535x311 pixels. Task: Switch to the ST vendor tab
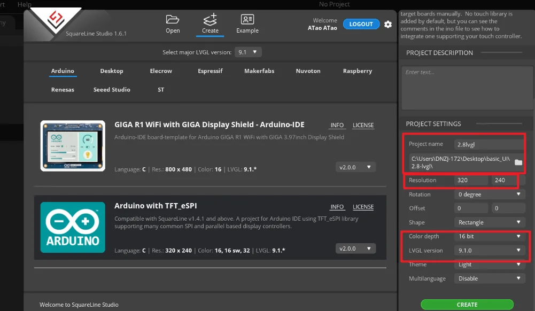161,90
